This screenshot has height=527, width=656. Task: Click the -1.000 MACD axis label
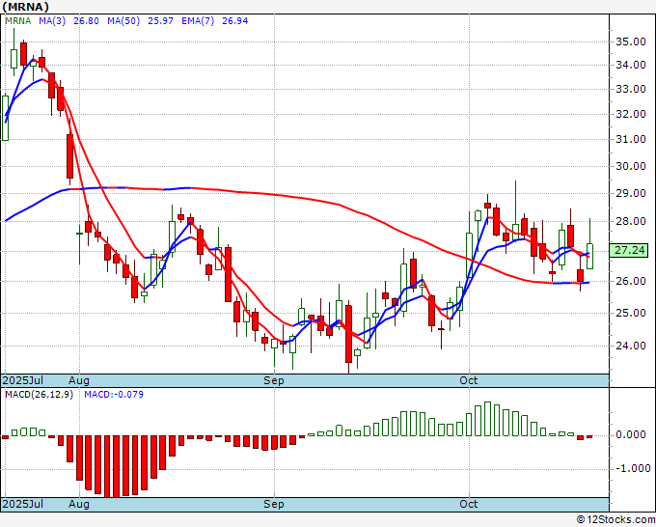[x=629, y=468]
